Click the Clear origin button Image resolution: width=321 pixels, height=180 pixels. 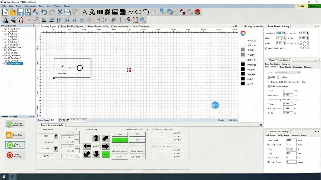(137, 151)
